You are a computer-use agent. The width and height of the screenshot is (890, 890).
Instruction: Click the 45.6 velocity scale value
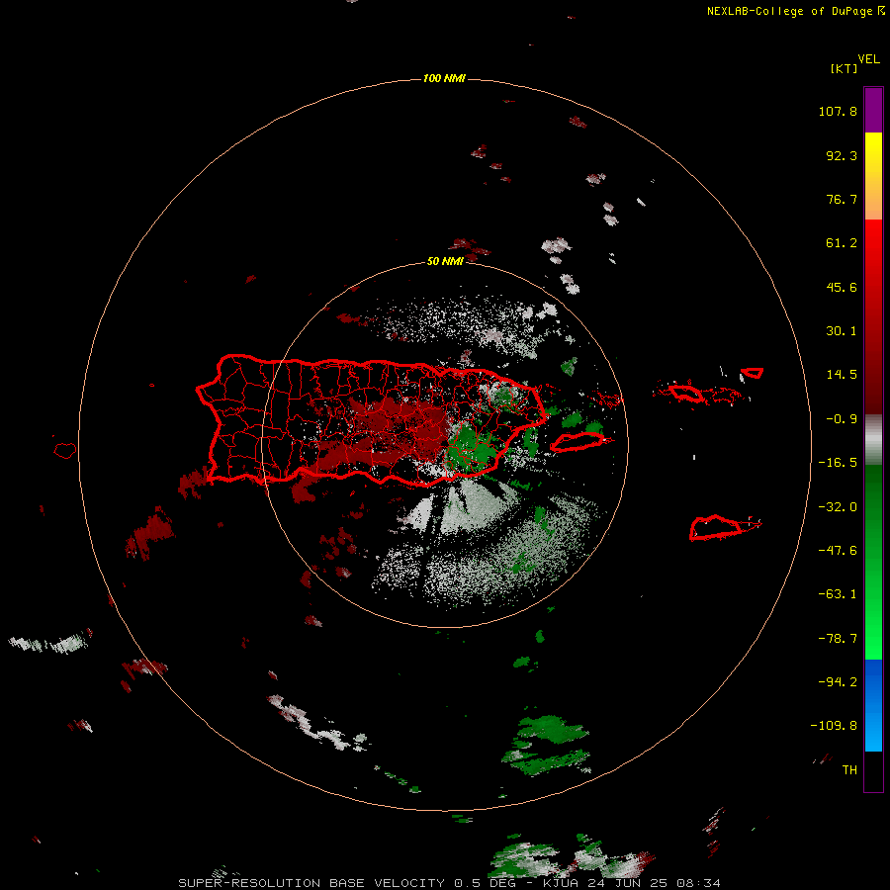pos(842,287)
